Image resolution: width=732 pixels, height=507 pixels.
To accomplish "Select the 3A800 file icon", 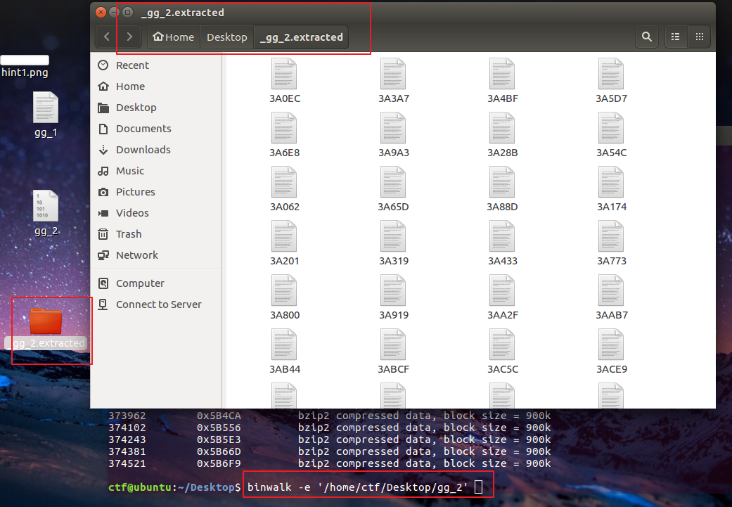I will coord(284,290).
